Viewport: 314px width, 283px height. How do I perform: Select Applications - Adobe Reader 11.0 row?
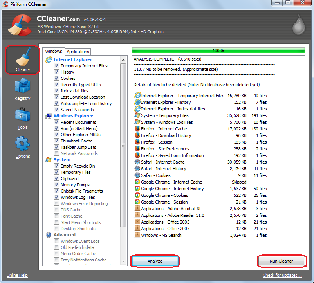pyautogui.click(x=201, y=215)
